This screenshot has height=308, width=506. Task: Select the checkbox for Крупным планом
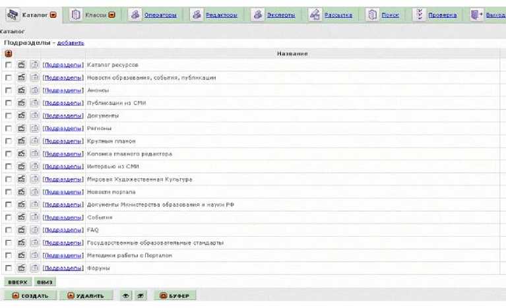tap(9, 141)
